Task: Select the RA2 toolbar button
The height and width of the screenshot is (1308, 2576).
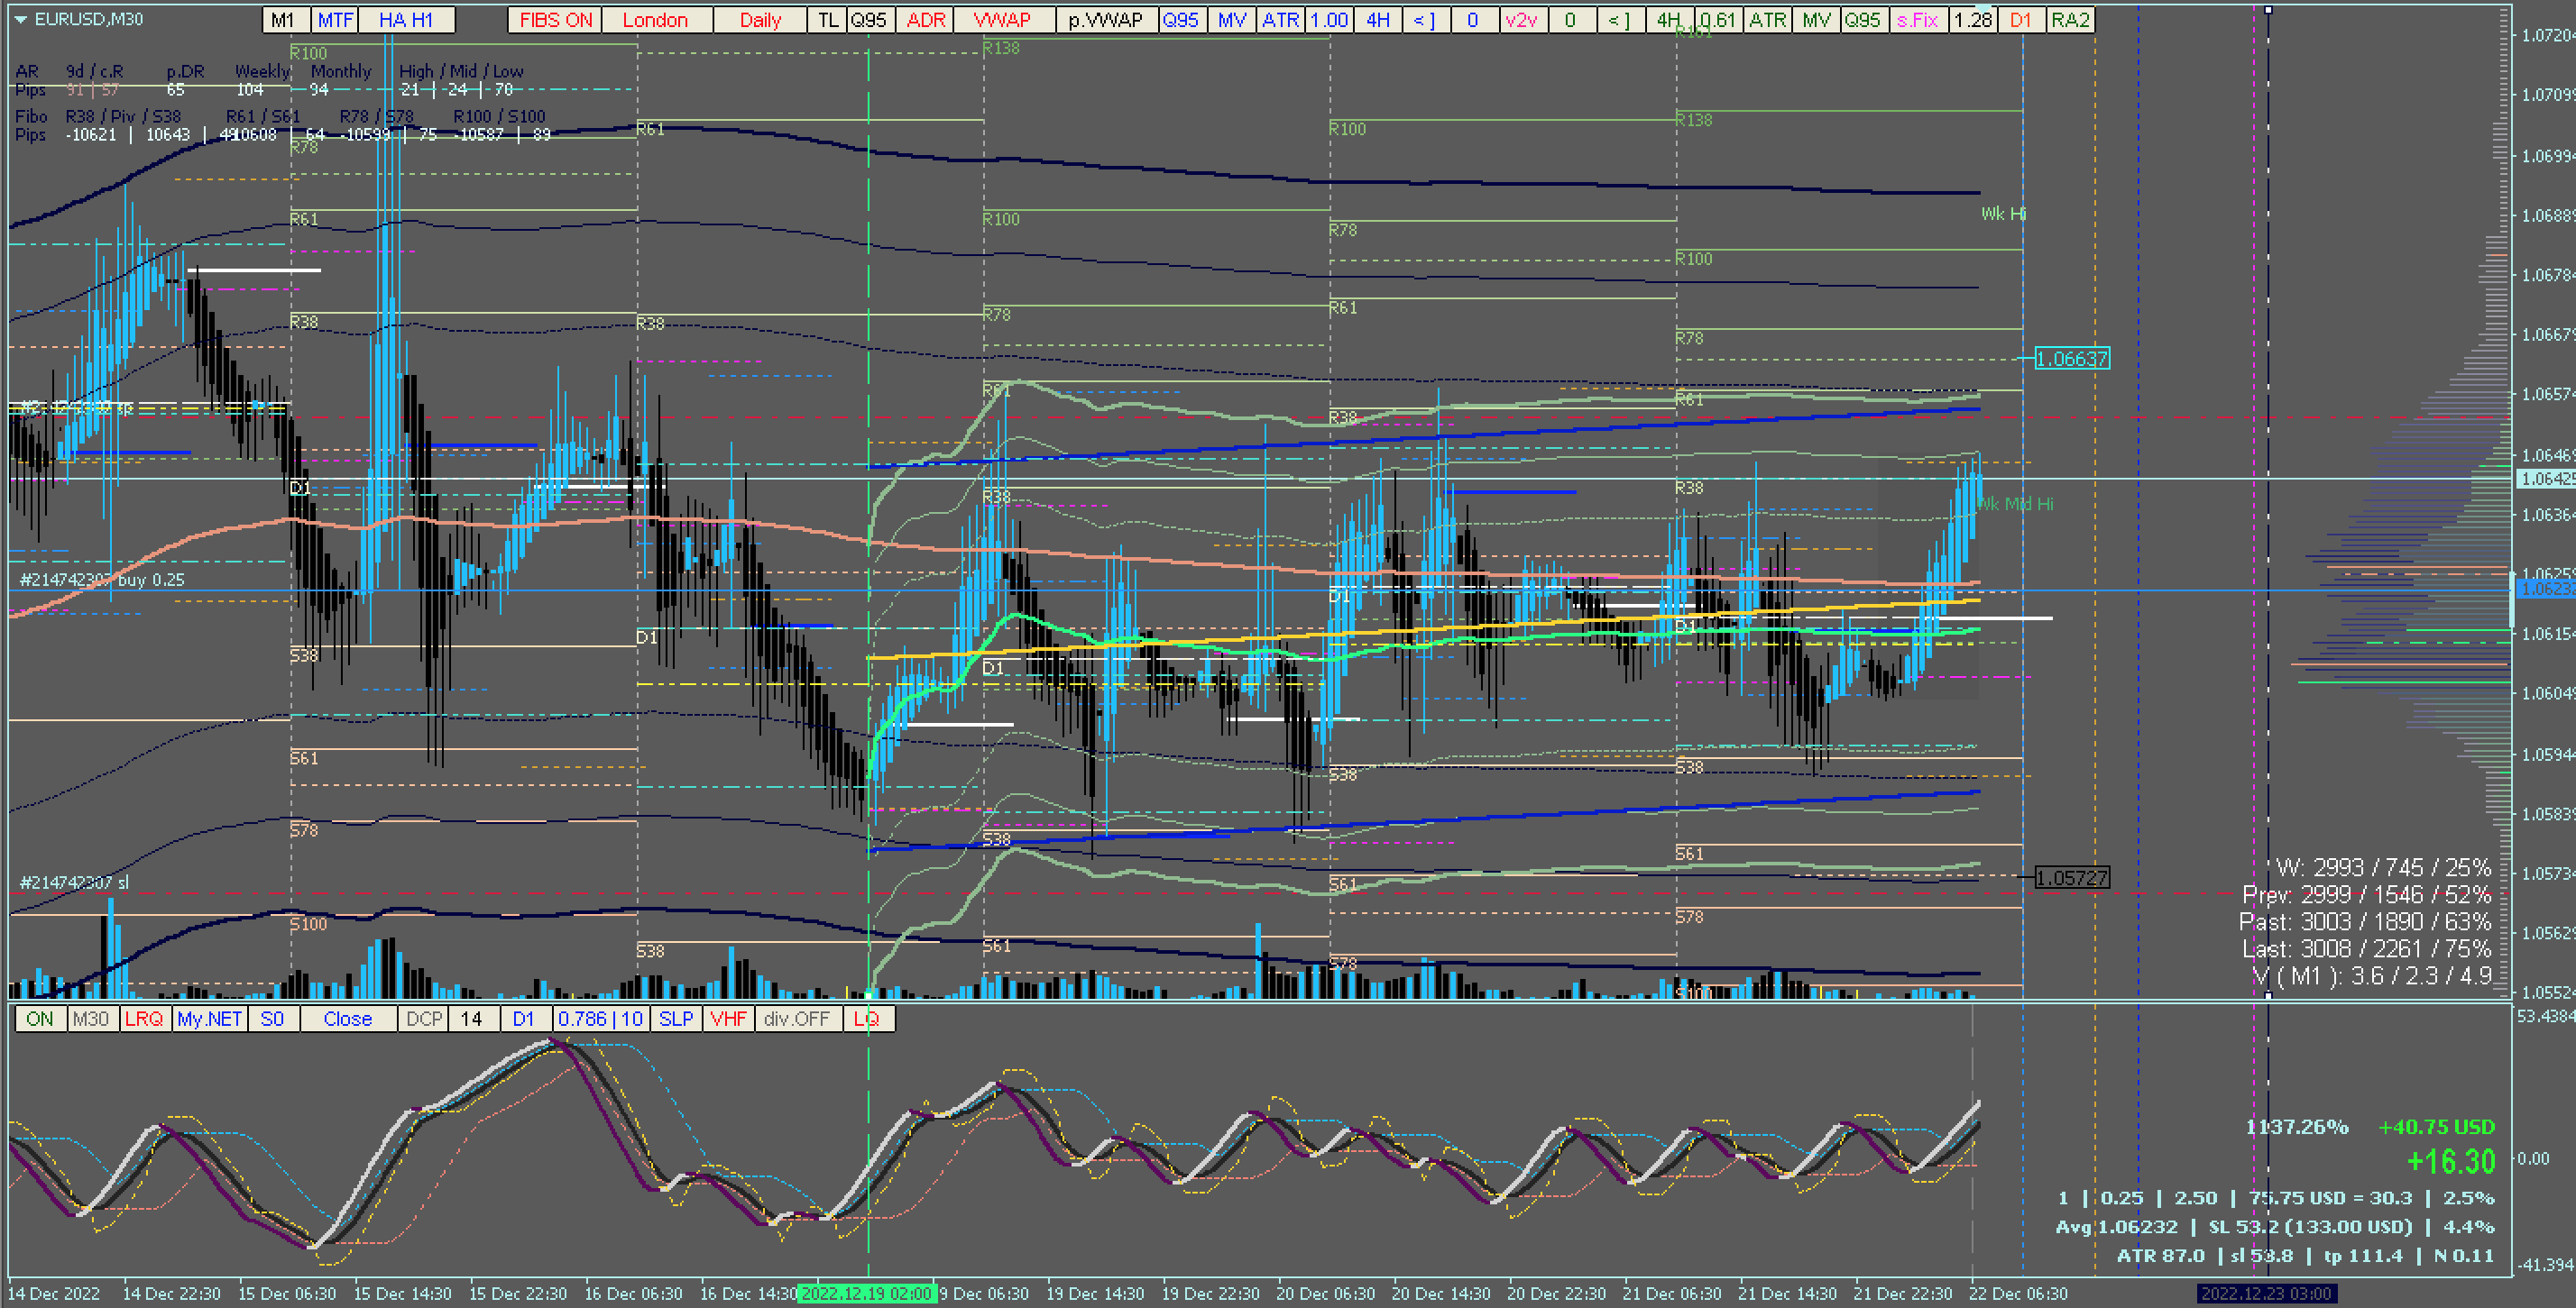Action: pos(2070,20)
